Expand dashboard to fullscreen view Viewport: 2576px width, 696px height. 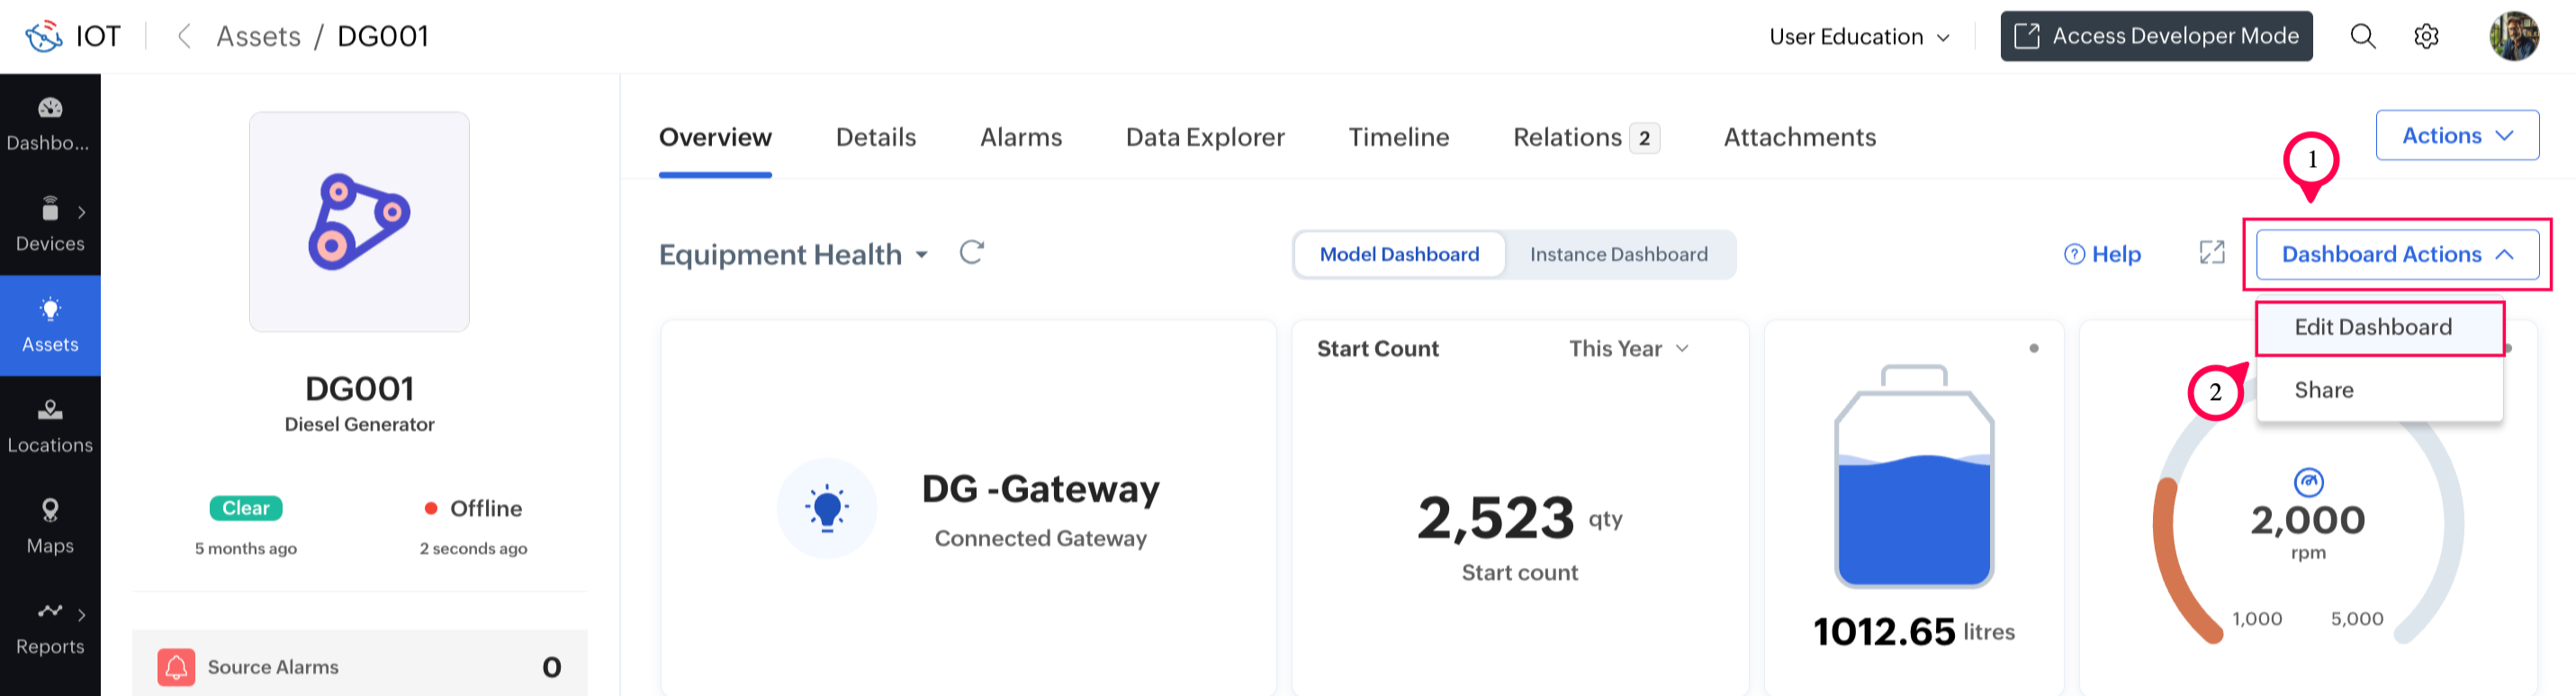pyautogui.click(x=2212, y=253)
